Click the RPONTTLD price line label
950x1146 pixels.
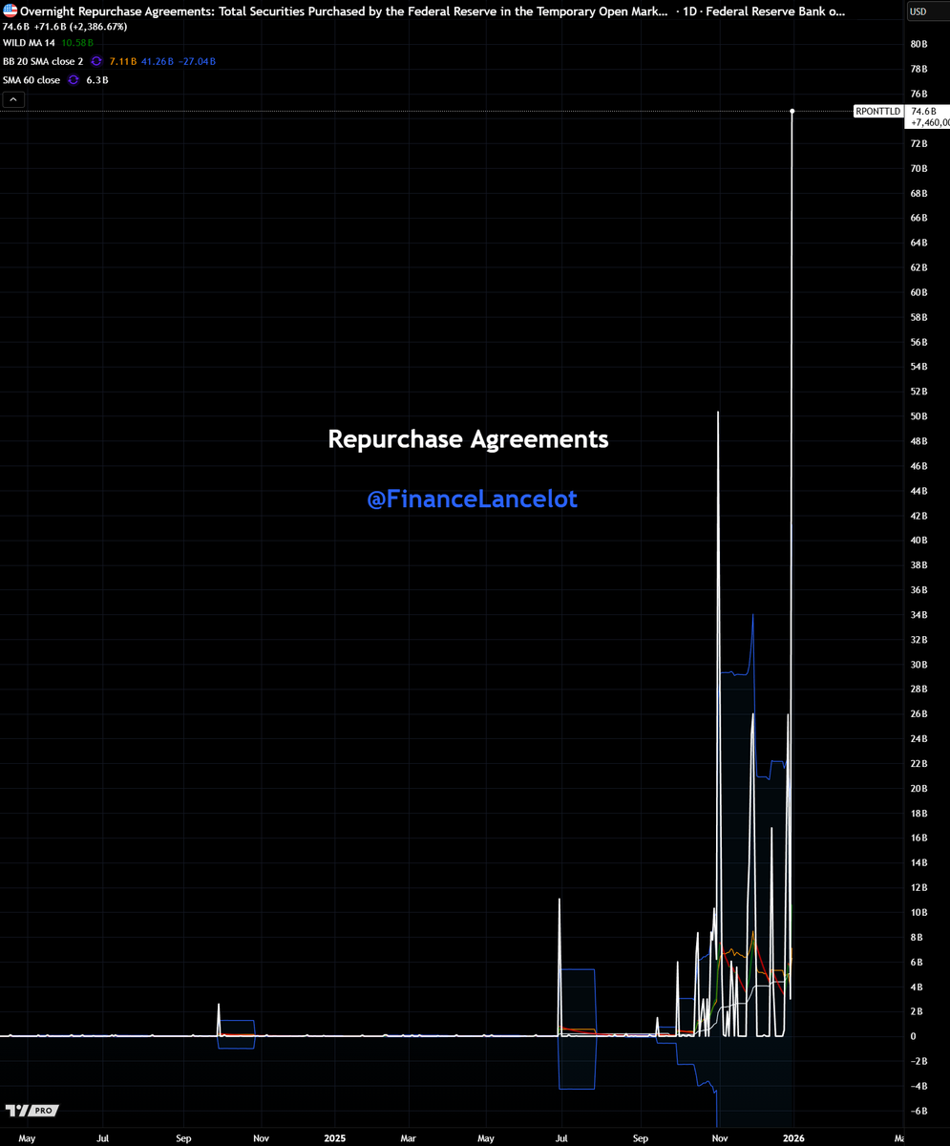877,112
